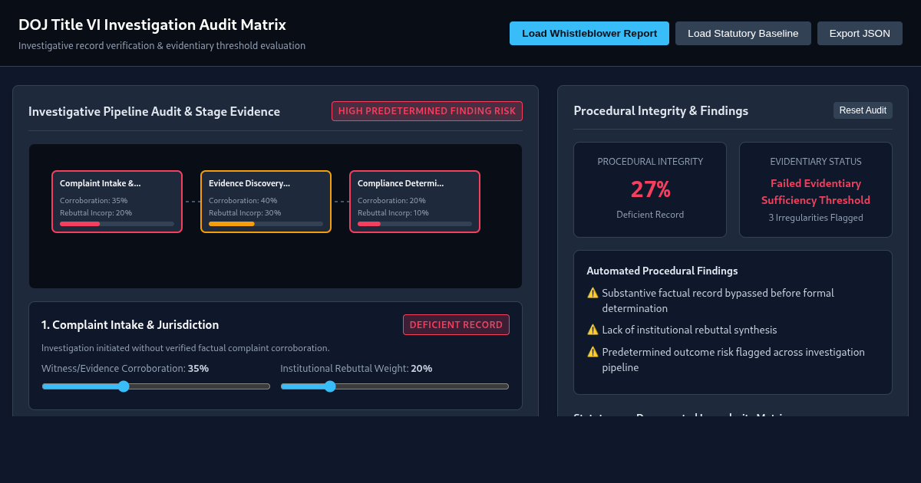Reset the audit
The height and width of the screenshot is (483, 921).
coord(863,110)
